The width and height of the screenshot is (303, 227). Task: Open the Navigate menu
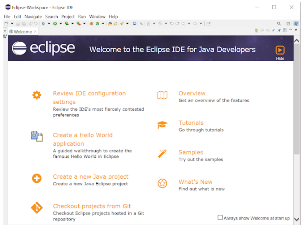tap(33, 17)
